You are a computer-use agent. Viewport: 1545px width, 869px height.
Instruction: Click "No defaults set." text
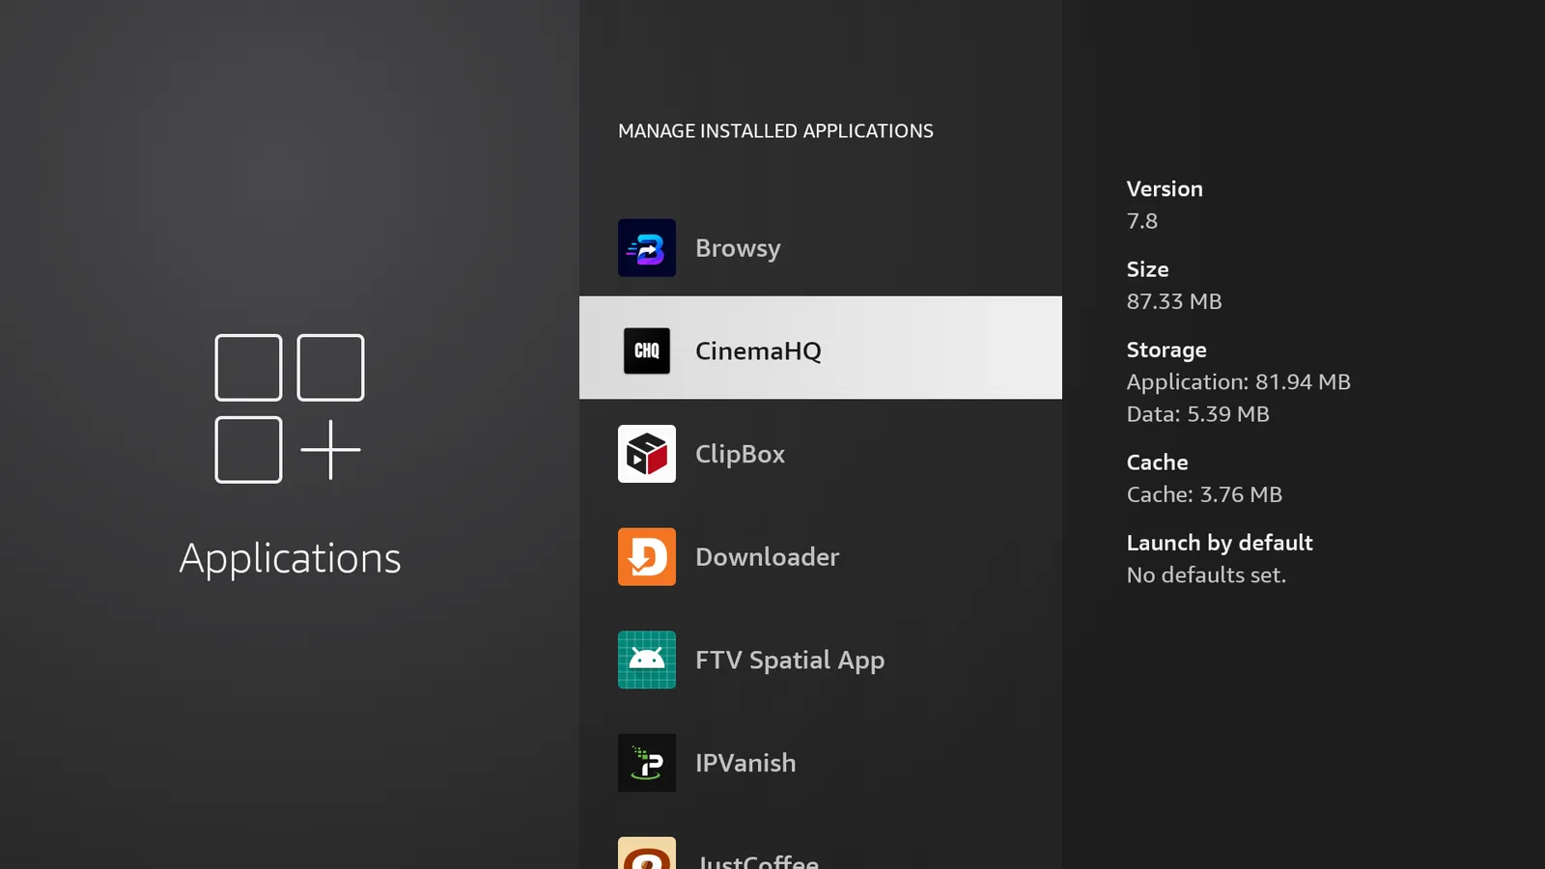1206,575
